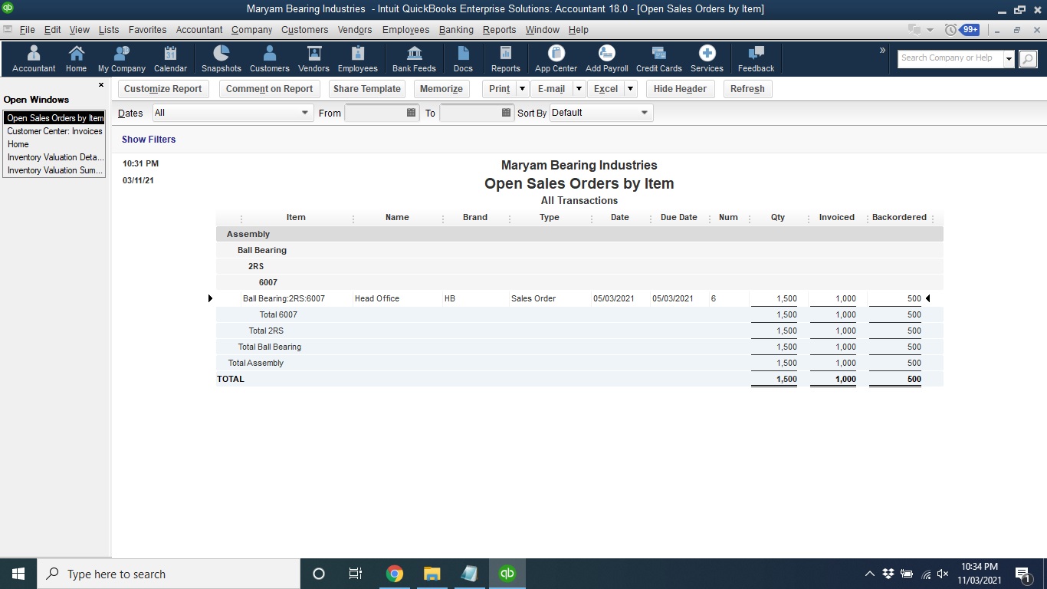Click the Credit Cards icon

point(658,58)
